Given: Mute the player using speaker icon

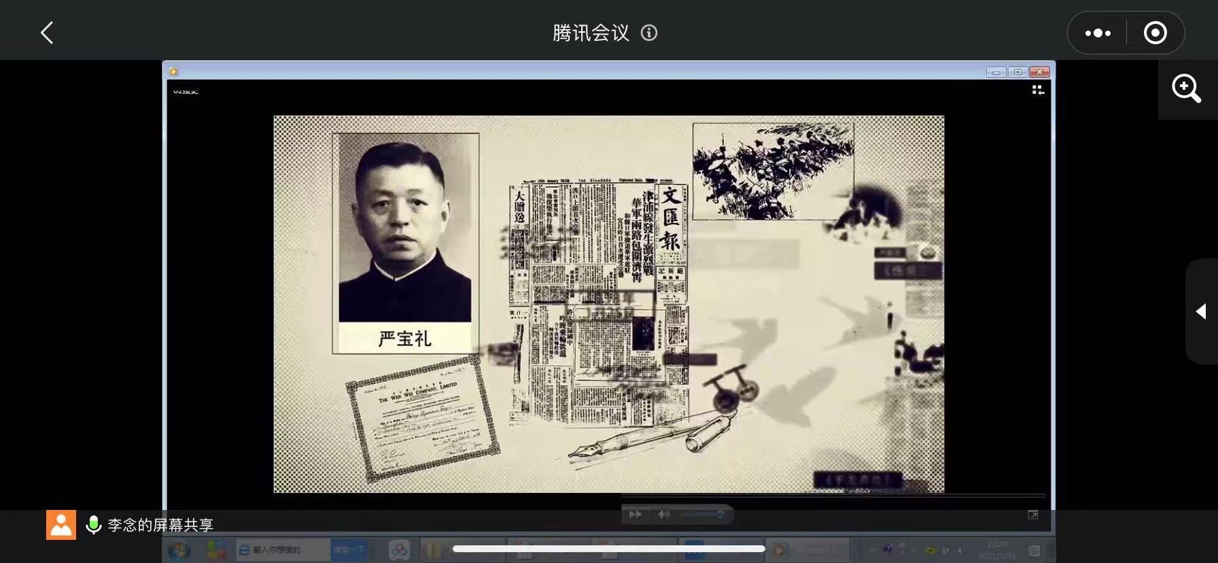Looking at the screenshot, I should [x=664, y=514].
